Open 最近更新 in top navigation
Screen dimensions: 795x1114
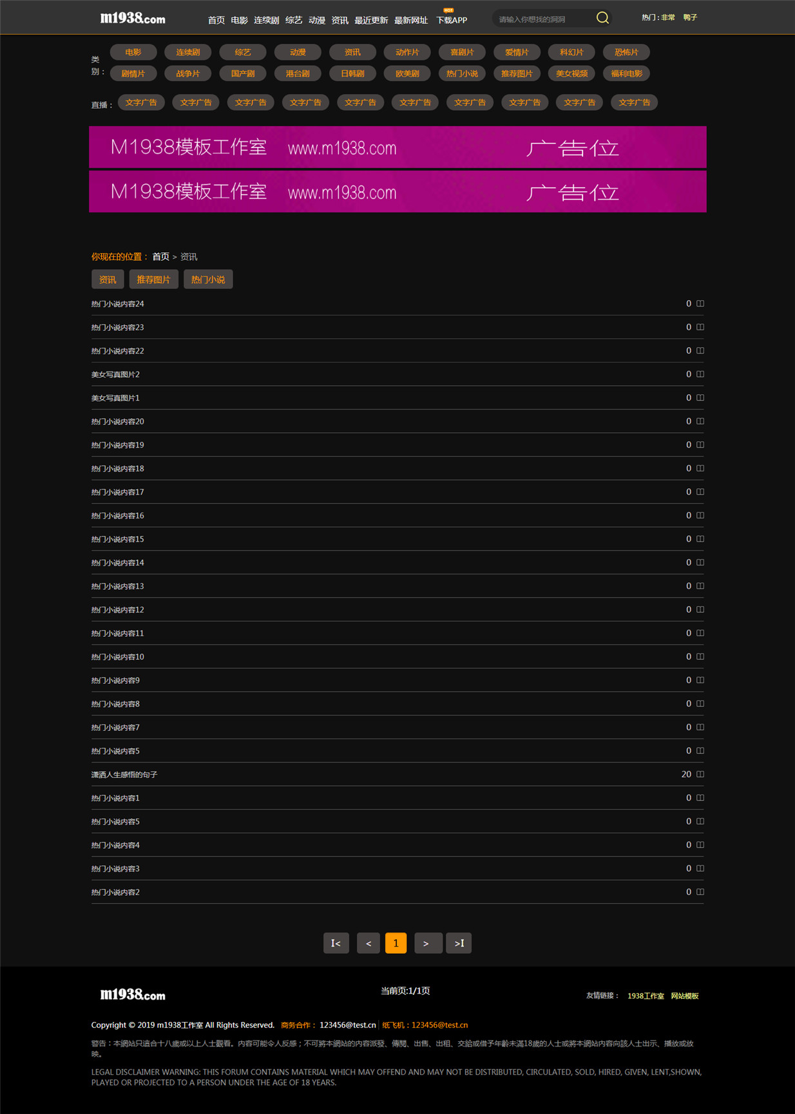click(371, 20)
